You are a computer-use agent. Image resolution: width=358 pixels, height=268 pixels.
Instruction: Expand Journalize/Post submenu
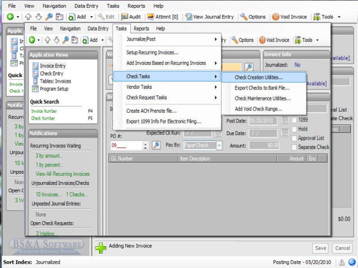click(x=167, y=39)
